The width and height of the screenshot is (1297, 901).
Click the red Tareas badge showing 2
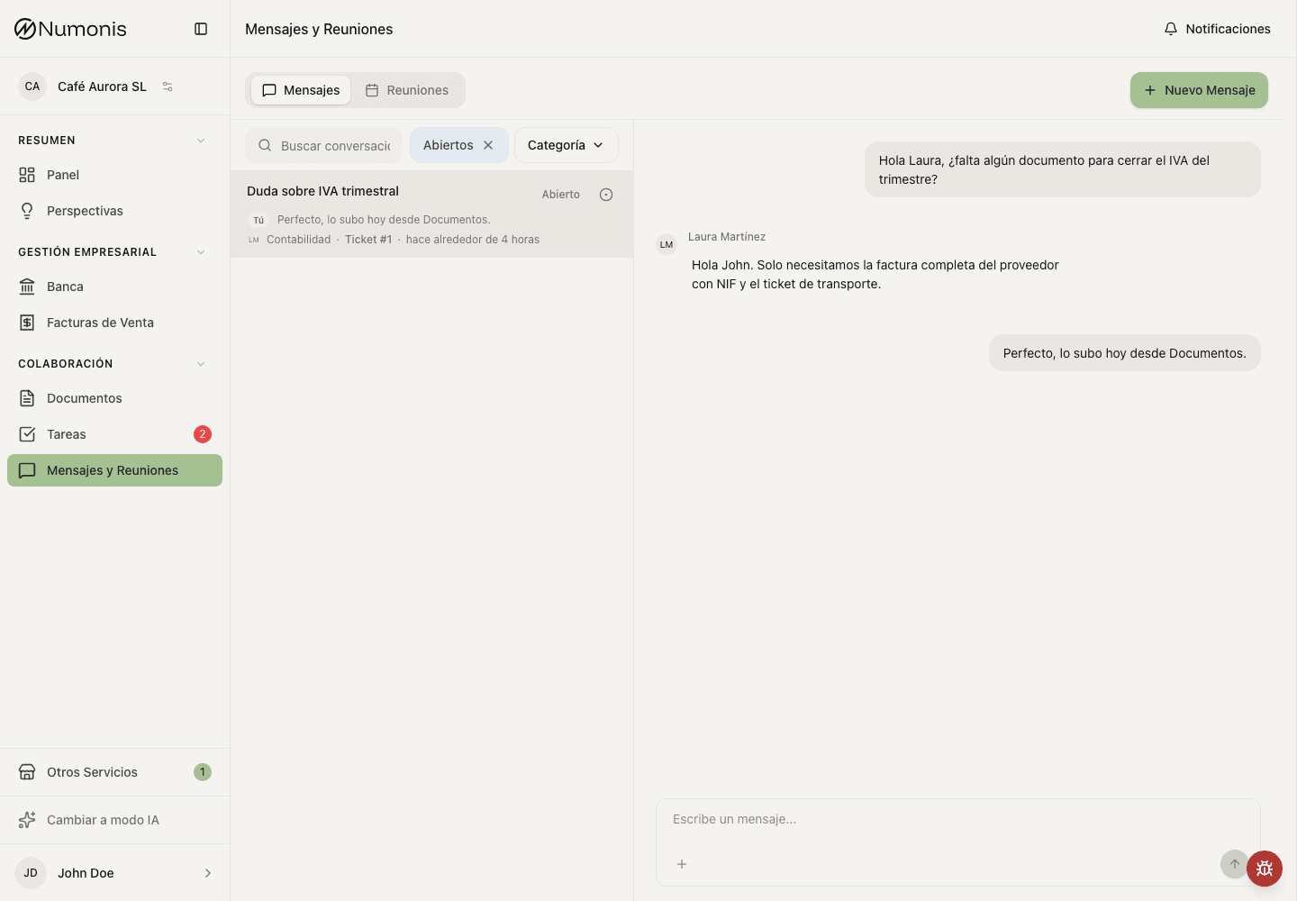tap(203, 434)
